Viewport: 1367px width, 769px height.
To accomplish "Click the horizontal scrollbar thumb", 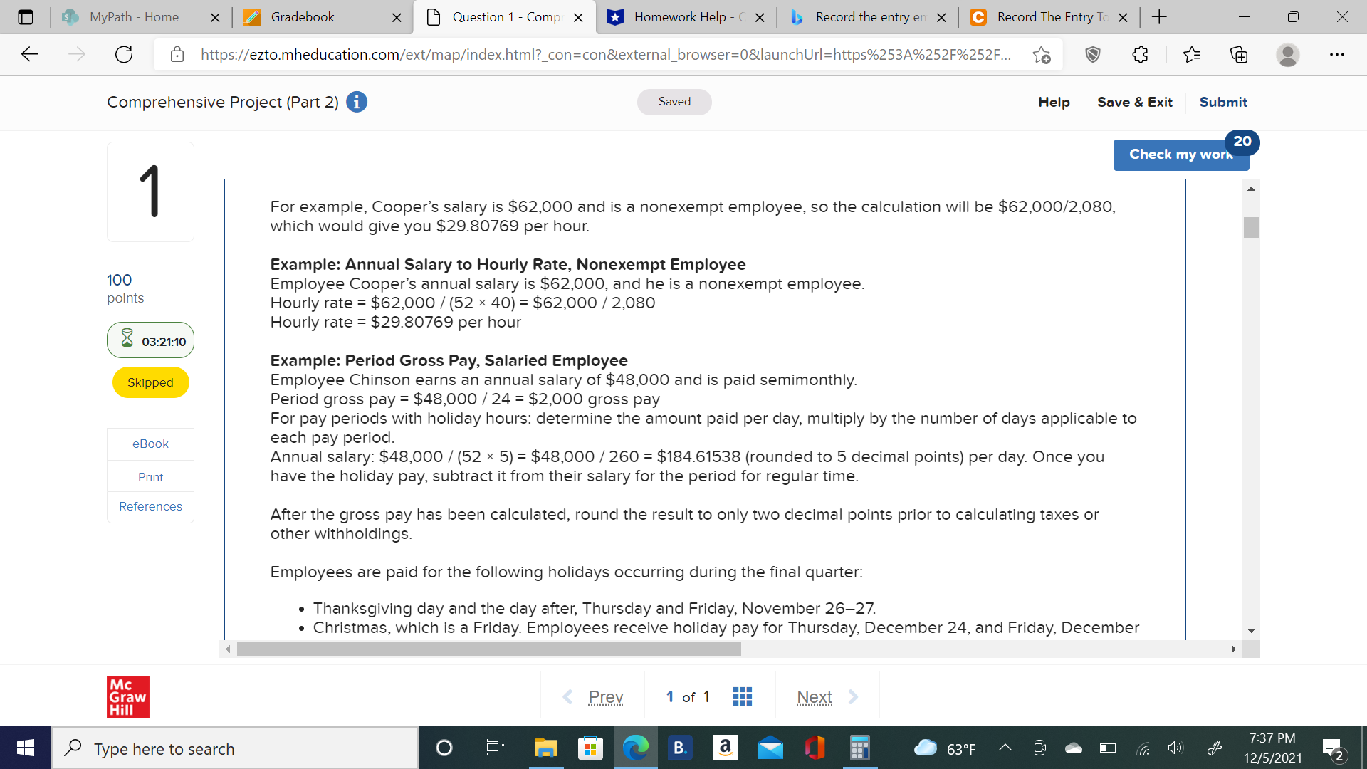I will (x=488, y=649).
